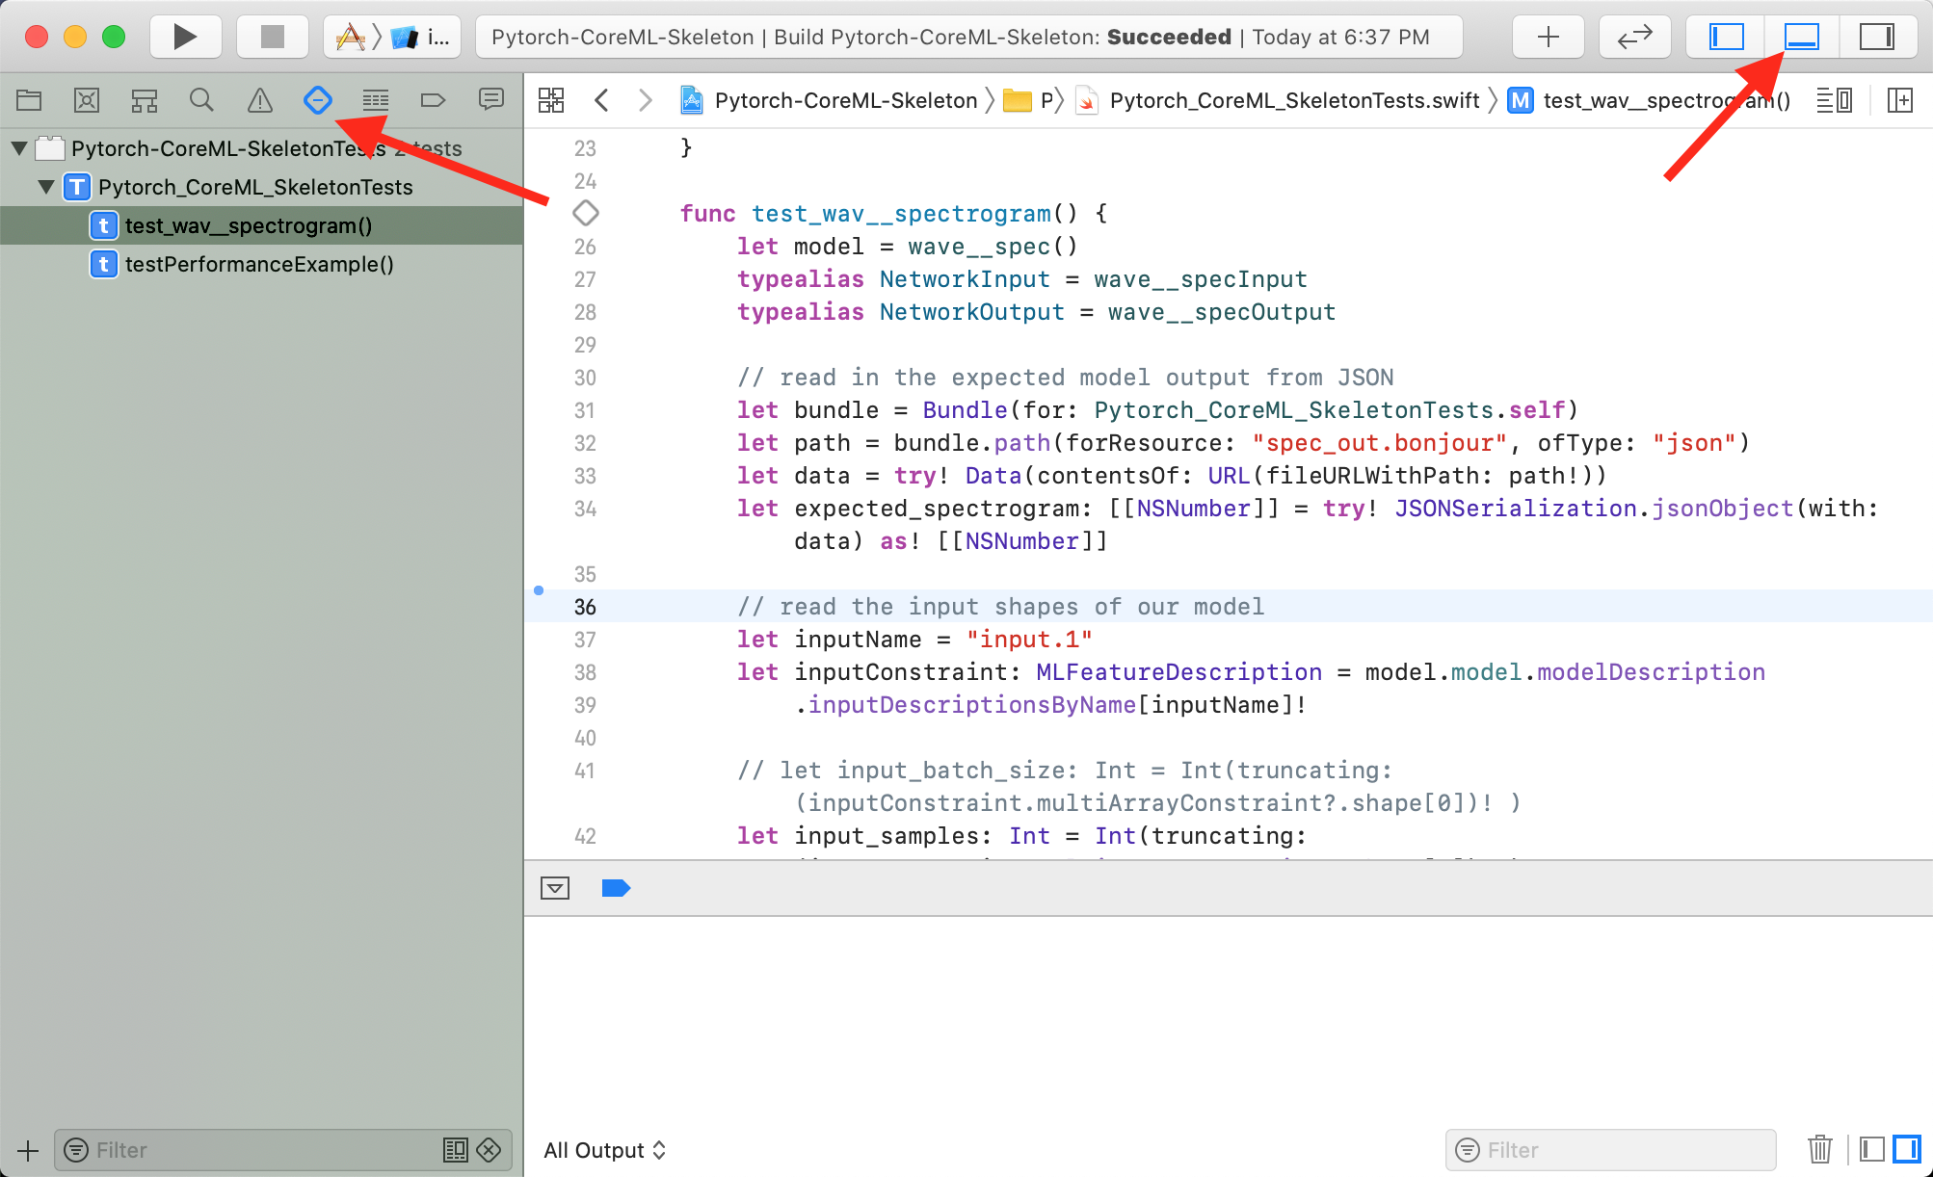Image resolution: width=1933 pixels, height=1177 pixels.
Task: Click the NetworkOutput identifier on line 28
Action: (971, 312)
